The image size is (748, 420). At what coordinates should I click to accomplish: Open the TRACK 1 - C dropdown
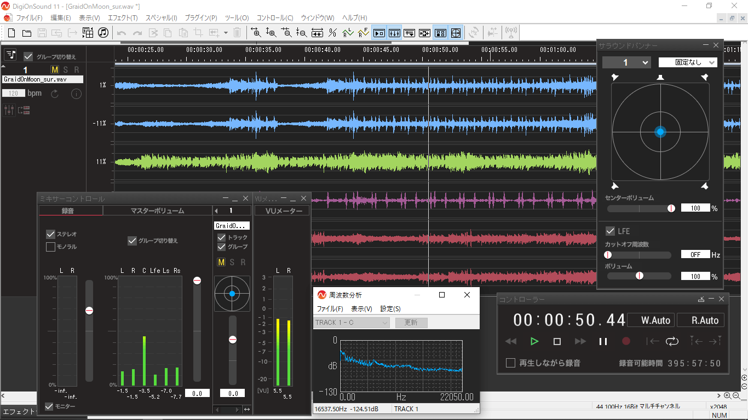(x=352, y=323)
